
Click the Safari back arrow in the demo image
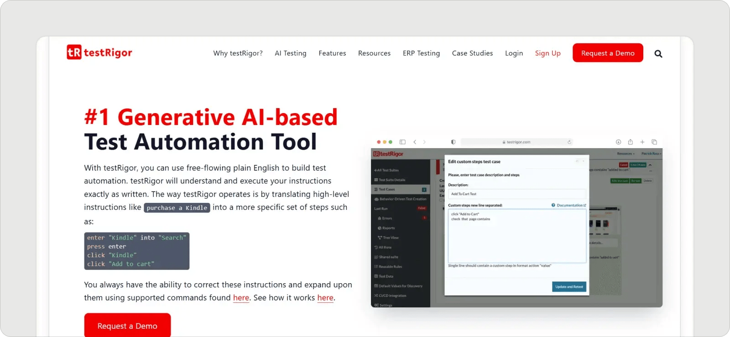point(415,142)
